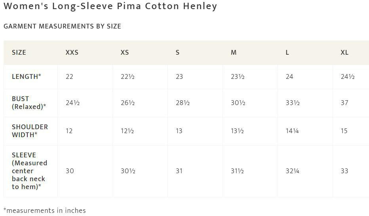Click XXS length value 22
Image resolution: width=369 pixels, height=216 pixels.
click(69, 76)
